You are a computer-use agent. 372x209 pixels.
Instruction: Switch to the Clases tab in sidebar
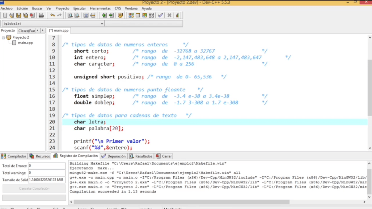pos(26,31)
